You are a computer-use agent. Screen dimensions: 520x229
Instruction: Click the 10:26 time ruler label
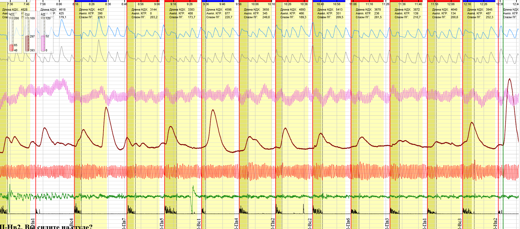[288, 4]
